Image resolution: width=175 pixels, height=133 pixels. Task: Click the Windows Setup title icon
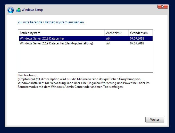pyautogui.click(x=18, y=10)
